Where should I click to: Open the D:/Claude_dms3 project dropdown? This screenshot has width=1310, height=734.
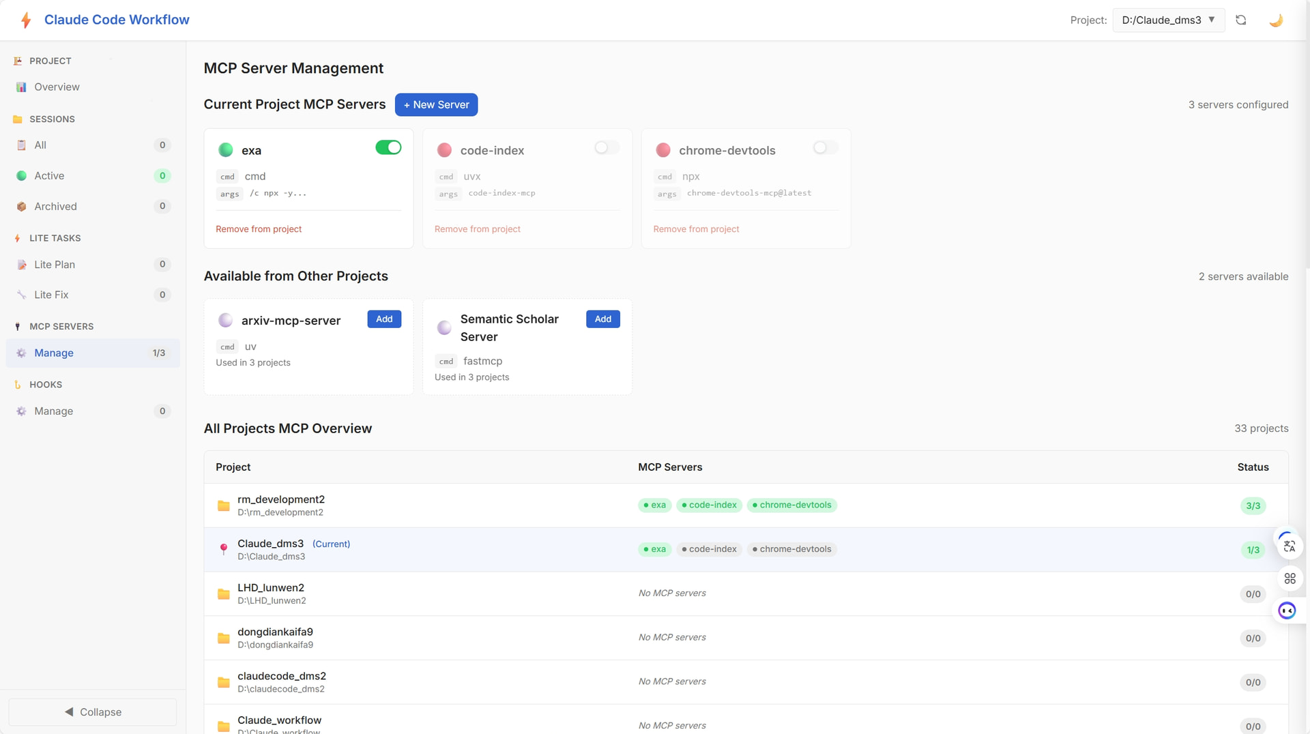pos(1169,20)
